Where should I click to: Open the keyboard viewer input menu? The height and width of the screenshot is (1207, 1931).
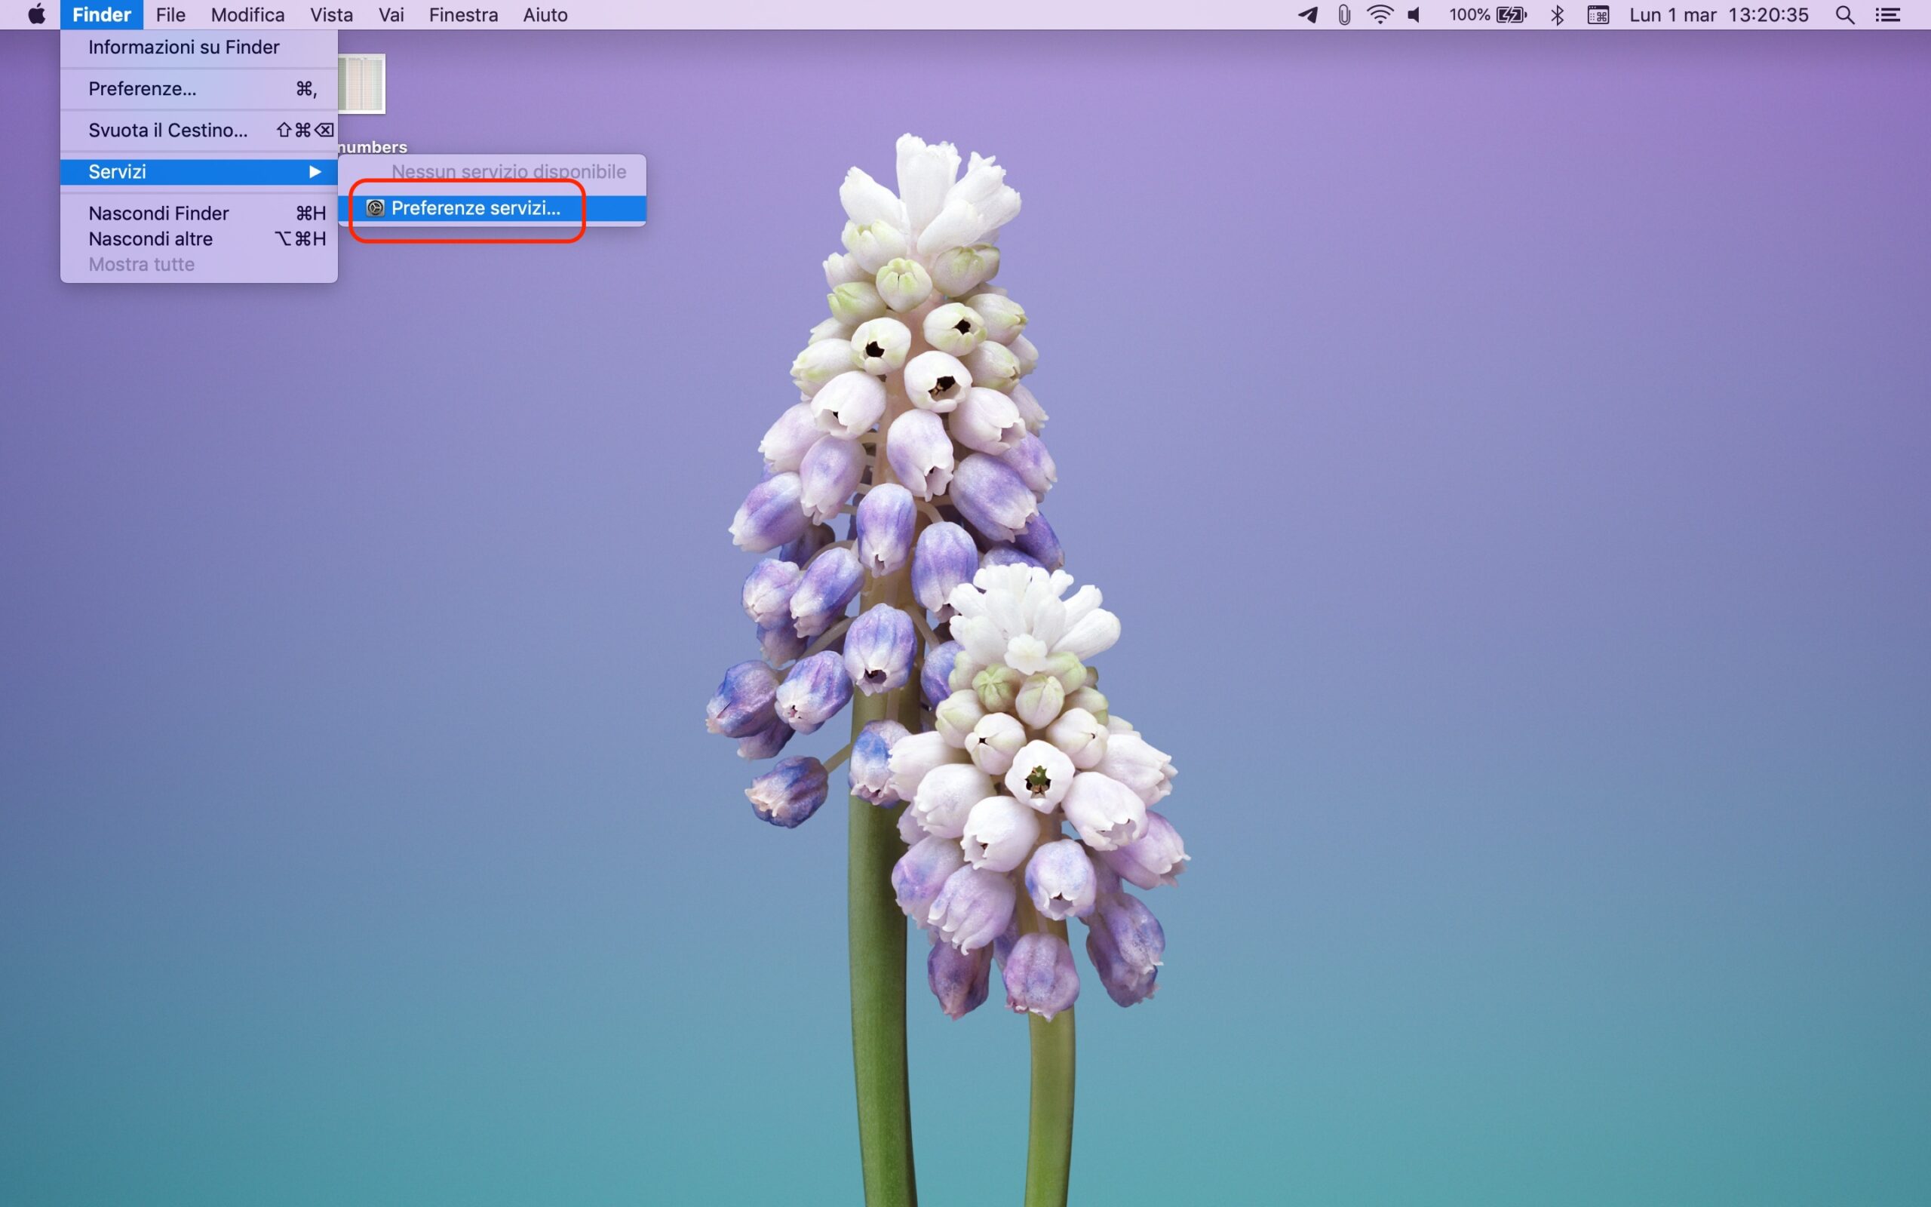(x=1598, y=14)
